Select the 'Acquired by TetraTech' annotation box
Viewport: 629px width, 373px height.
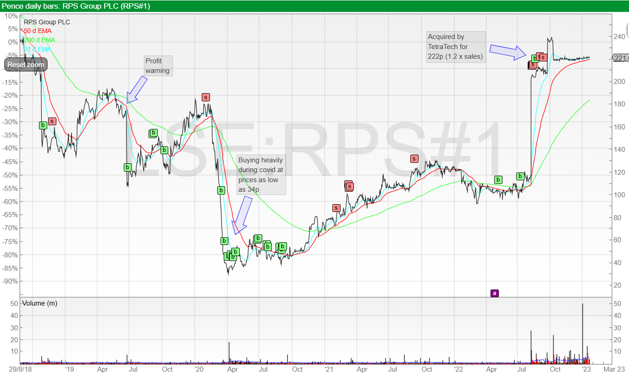455,47
